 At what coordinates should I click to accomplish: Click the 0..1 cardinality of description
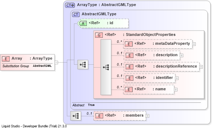click(x=120, y=53)
